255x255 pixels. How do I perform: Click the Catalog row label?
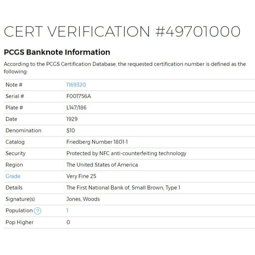(15, 142)
